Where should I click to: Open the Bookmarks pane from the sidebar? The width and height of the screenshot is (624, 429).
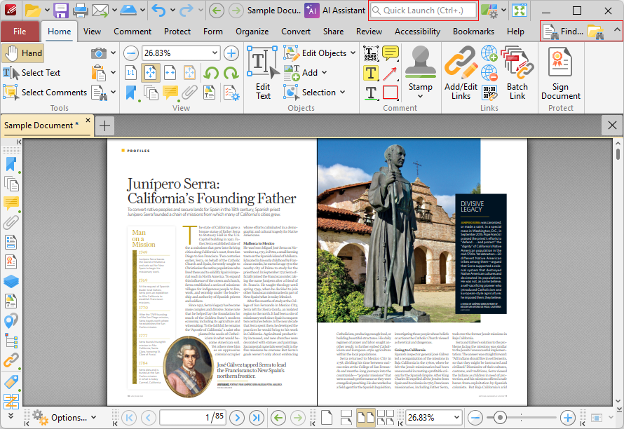pos(11,164)
